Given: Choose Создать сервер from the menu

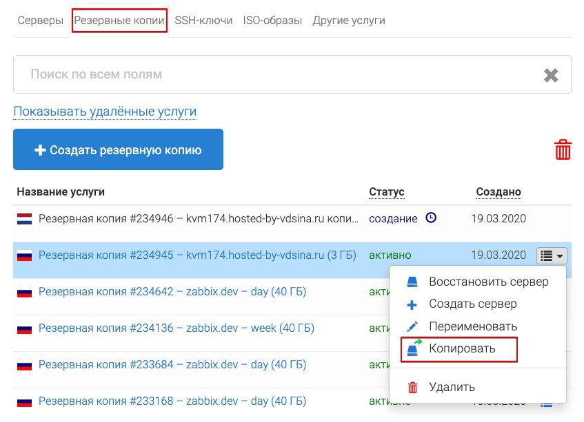Looking at the screenshot, I should pos(472,304).
